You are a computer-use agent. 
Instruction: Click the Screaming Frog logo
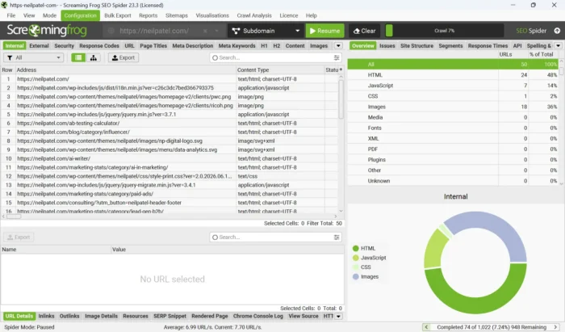47,30
